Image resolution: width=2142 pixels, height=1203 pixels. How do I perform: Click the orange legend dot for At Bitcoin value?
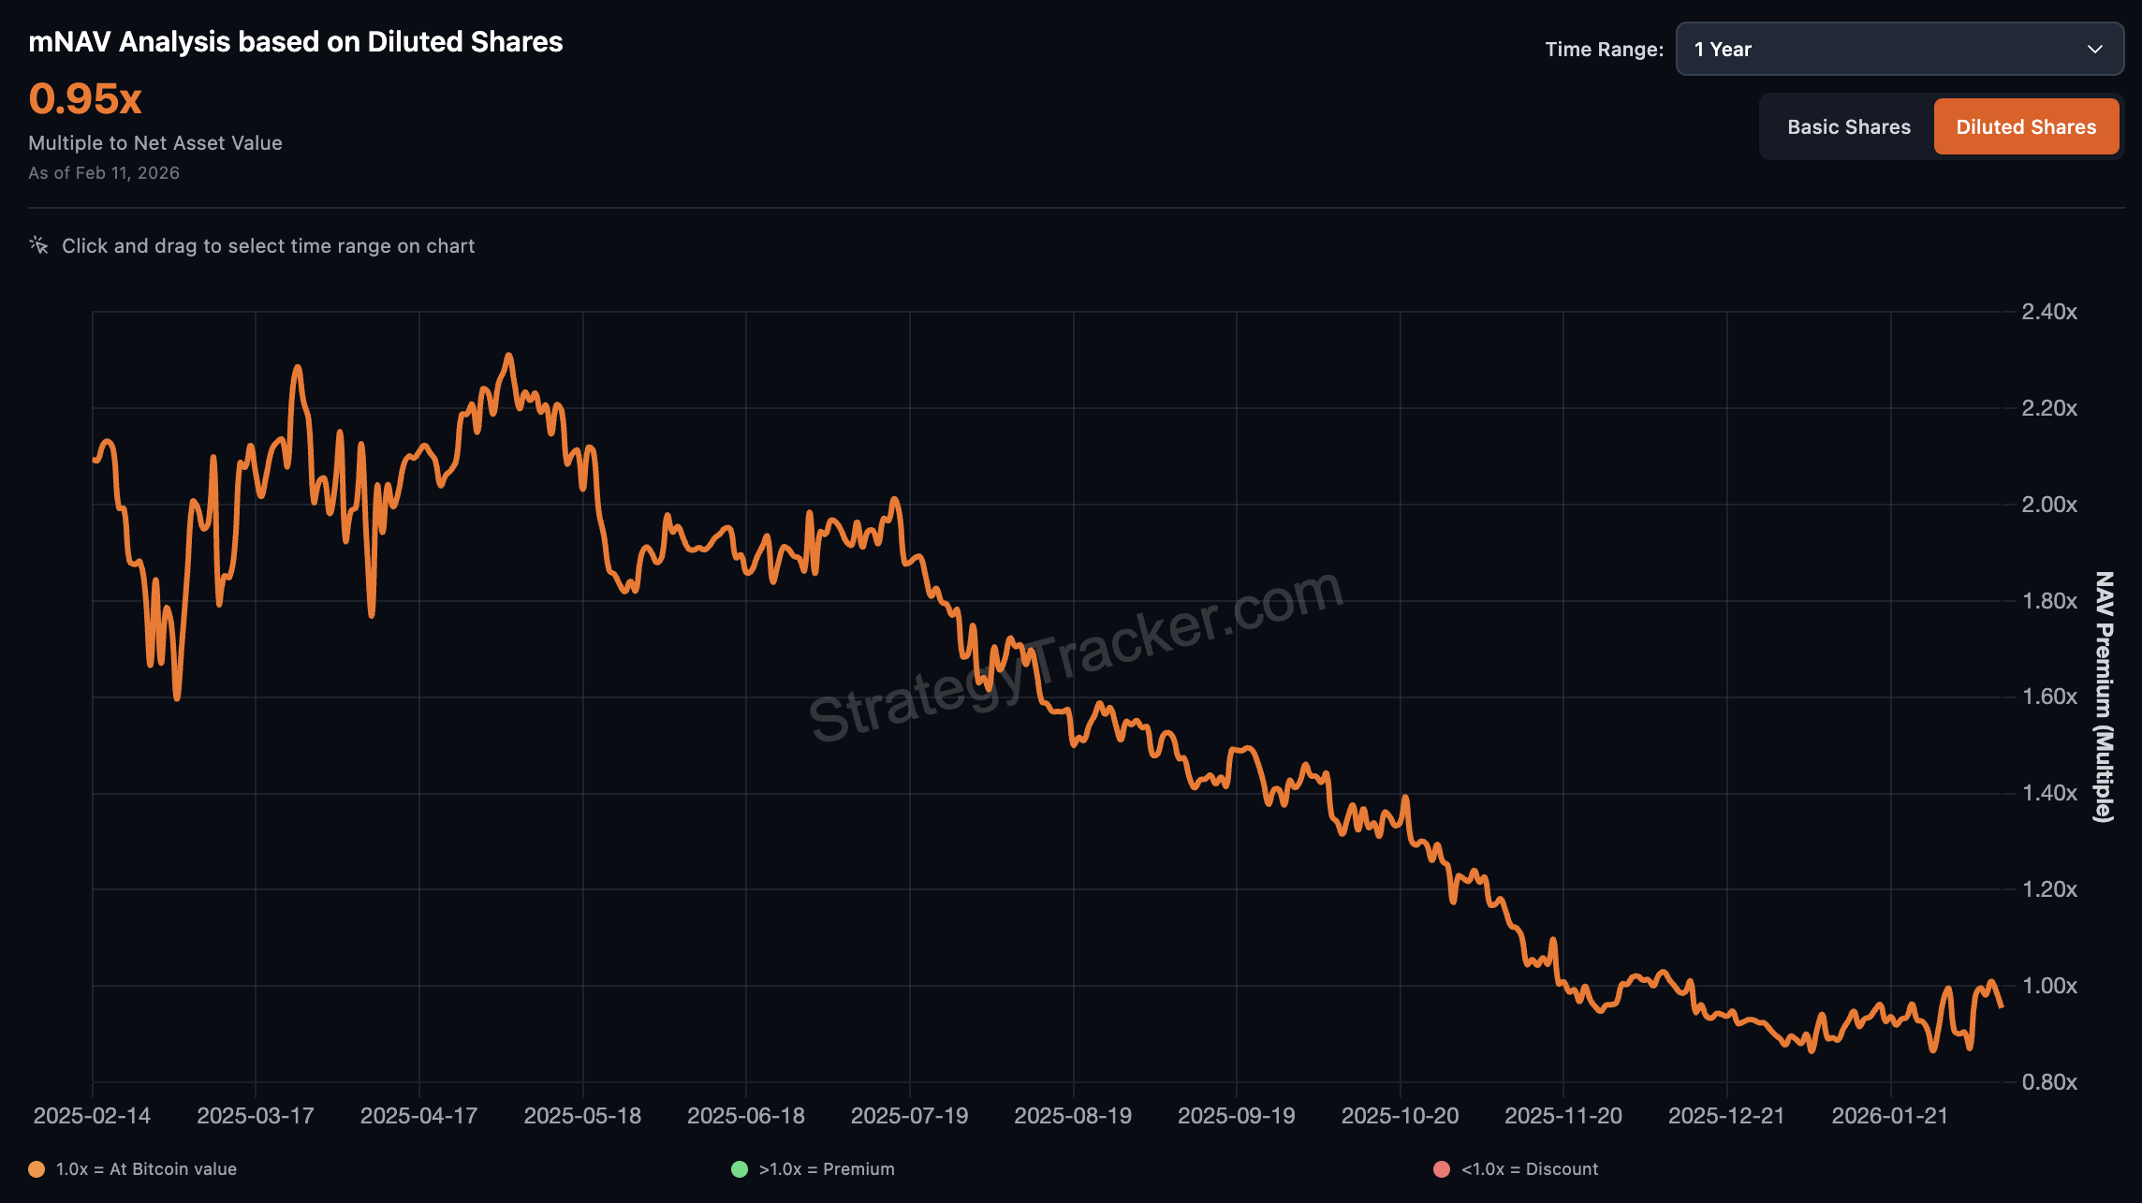pos(37,1169)
